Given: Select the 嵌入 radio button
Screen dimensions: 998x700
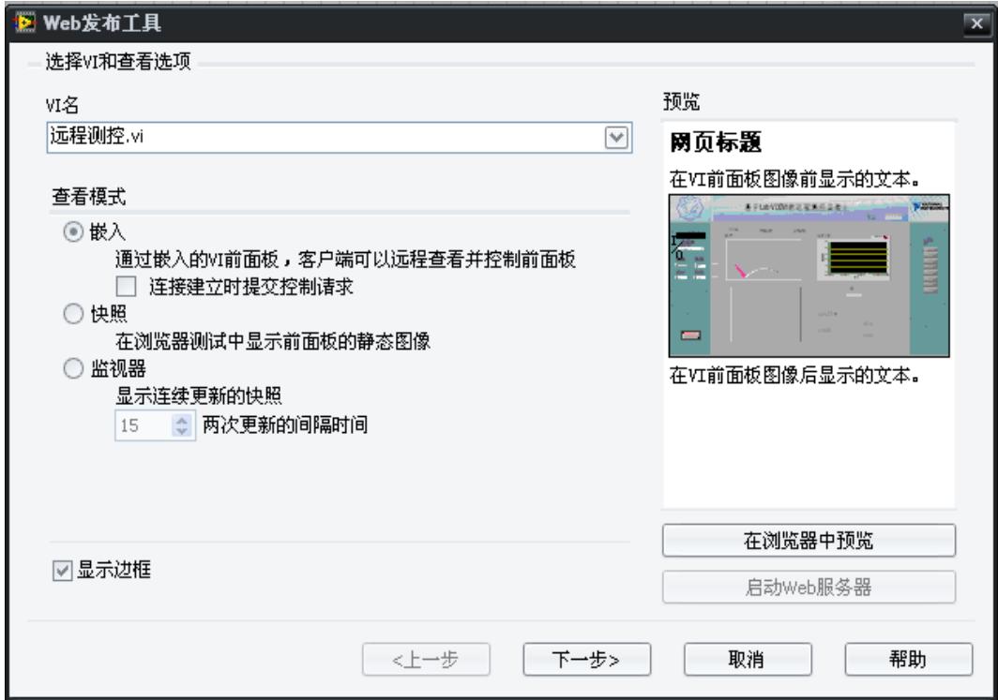Looking at the screenshot, I should [71, 231].
